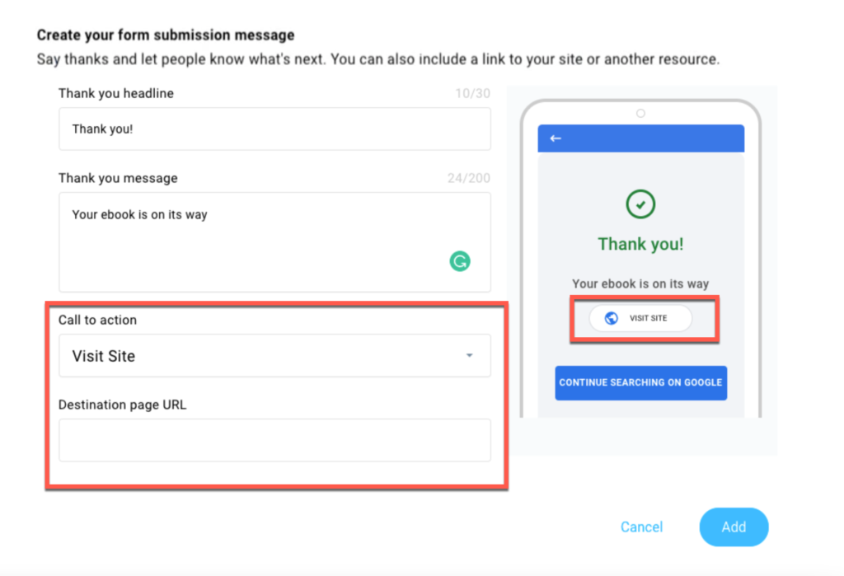Open the Visit Site combo box
Image resolution: width=844 pixels, height=576 pixels.
(x=274, y=355)
